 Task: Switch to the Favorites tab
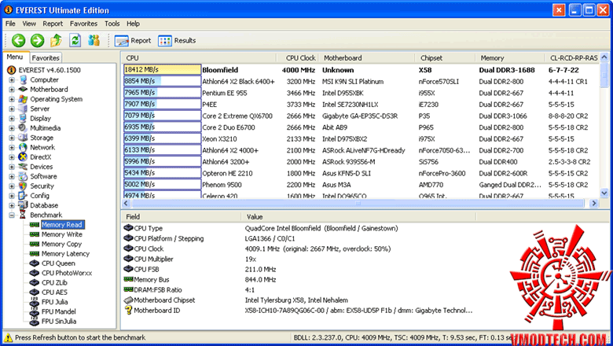tap(46, 57)
